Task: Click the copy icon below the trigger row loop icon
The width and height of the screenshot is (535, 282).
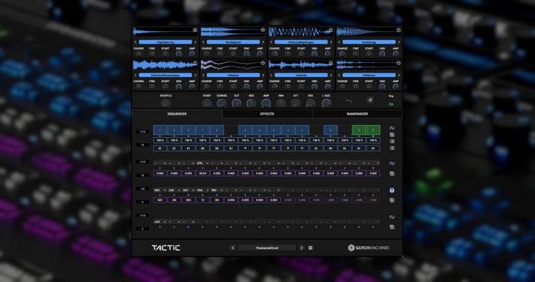Action: (392, 134)
